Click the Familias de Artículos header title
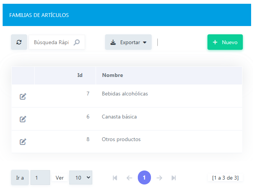Viewport: 253px width, 189px height. pos(39,15)
